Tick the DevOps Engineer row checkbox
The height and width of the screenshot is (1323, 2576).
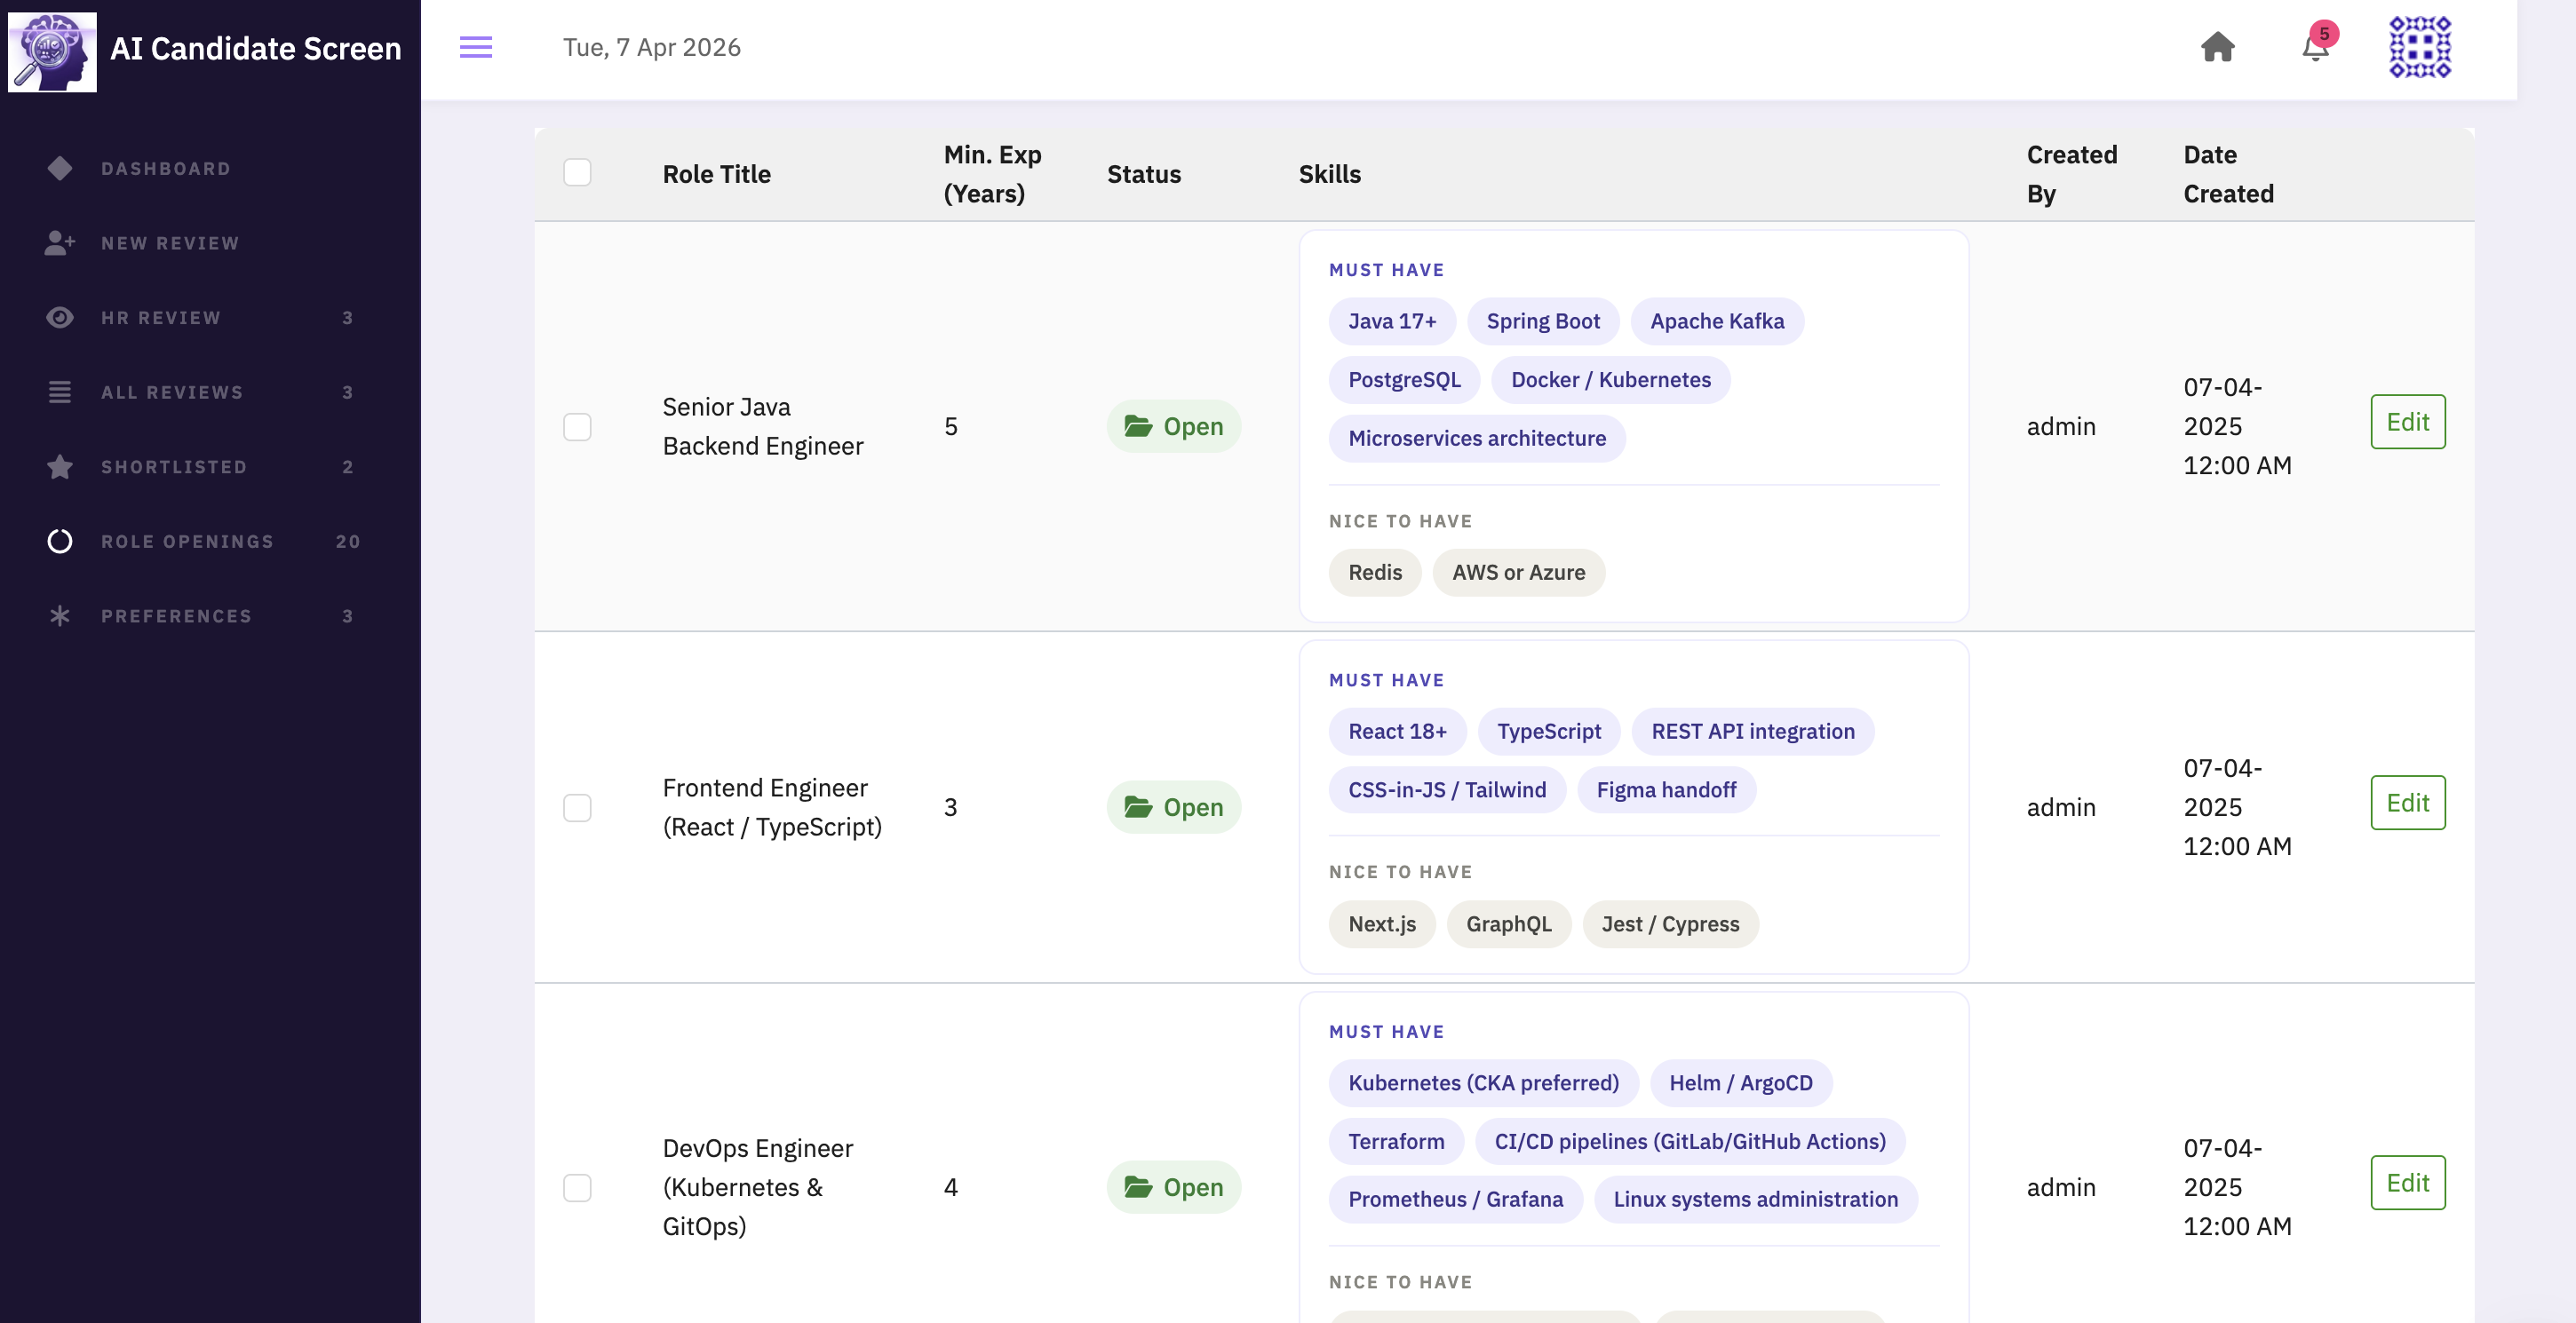(577, 1187)
